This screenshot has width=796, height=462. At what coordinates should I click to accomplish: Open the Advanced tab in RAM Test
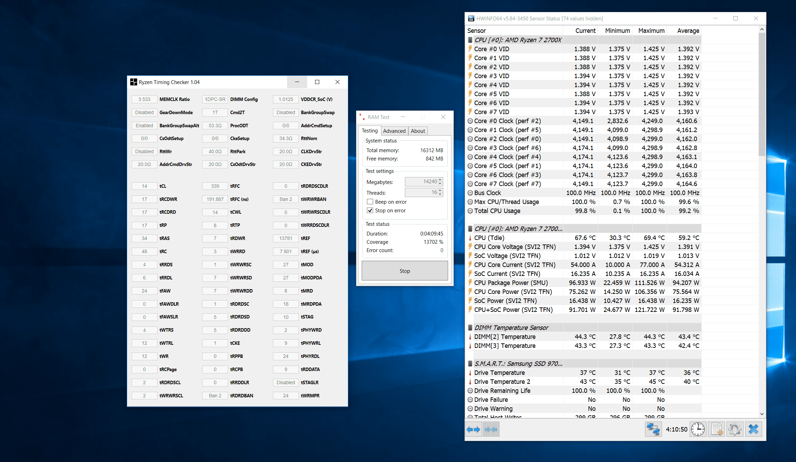click(x=394, y=131)
